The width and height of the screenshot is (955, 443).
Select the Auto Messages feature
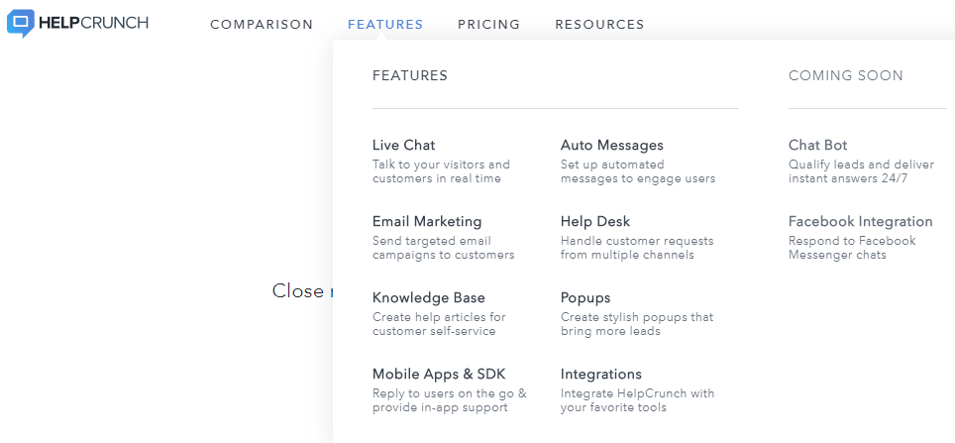pos(612,145)
